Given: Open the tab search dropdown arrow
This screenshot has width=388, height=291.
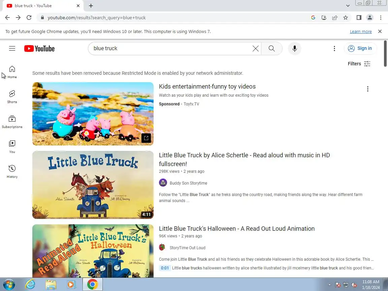Looking at the screenshot, I should [348, 6].
